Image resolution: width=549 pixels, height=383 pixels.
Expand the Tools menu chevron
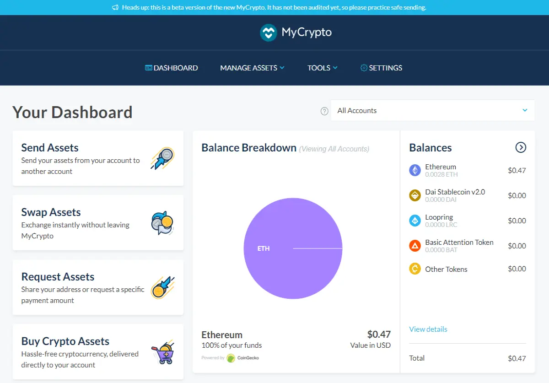(335, 68)
